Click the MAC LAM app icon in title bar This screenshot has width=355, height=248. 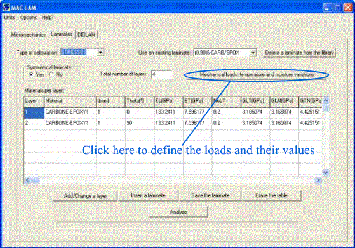coord(6,7)
